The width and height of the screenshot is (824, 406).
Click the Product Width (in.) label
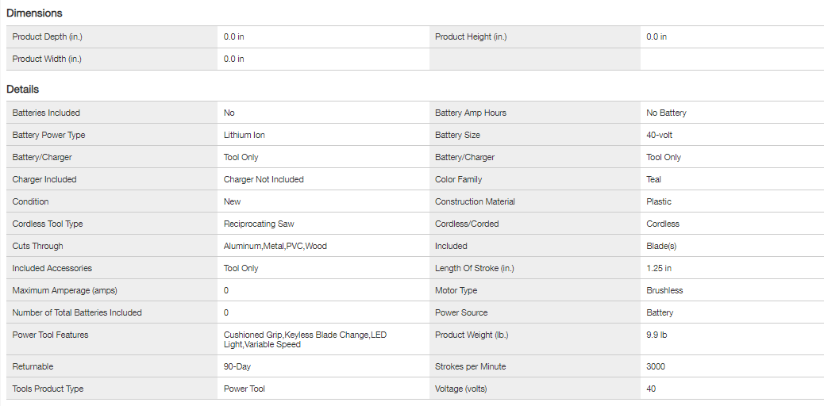[47, 59]
